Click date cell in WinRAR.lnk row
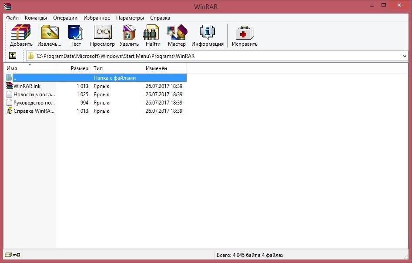This screenshot has height=263, width=412. [164, 86]
